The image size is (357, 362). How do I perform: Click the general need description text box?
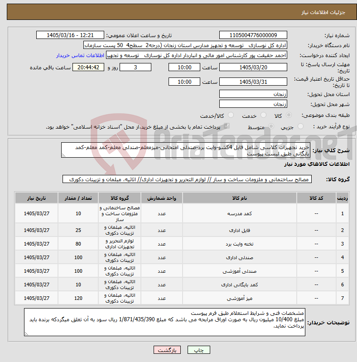pos(186,150)
